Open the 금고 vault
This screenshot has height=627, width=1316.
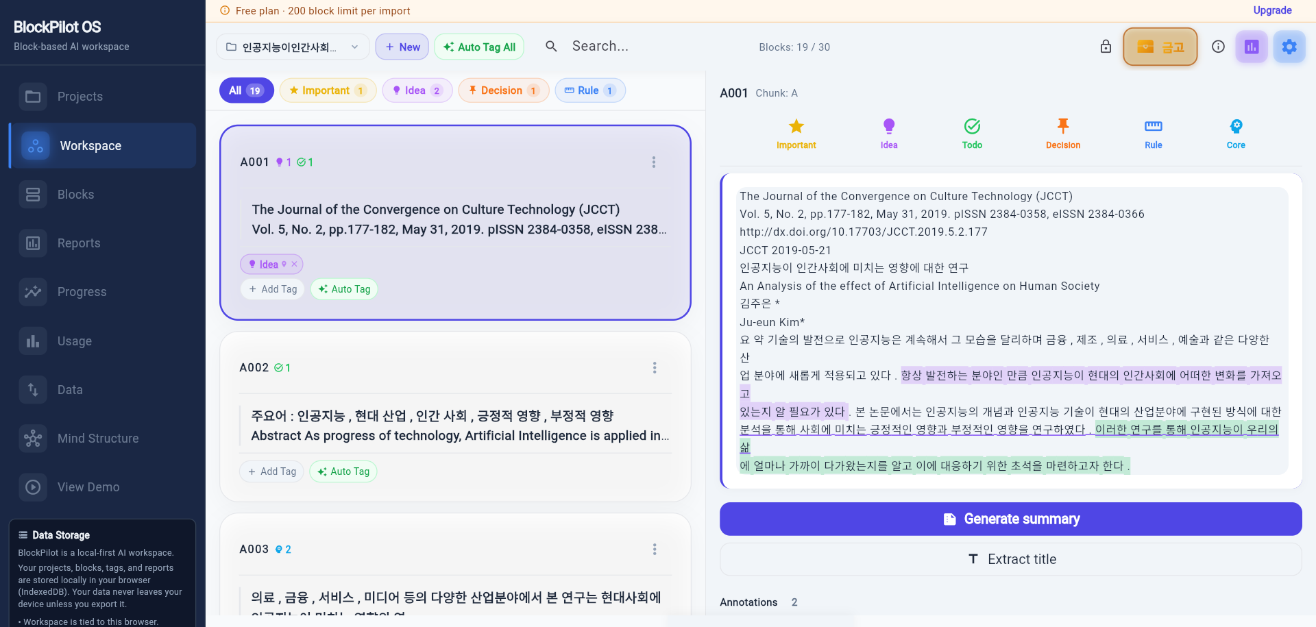[x=1160, y=47]
